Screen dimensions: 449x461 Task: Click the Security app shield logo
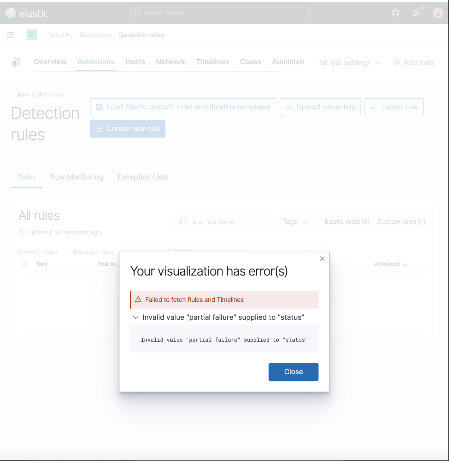click(16, 62)
